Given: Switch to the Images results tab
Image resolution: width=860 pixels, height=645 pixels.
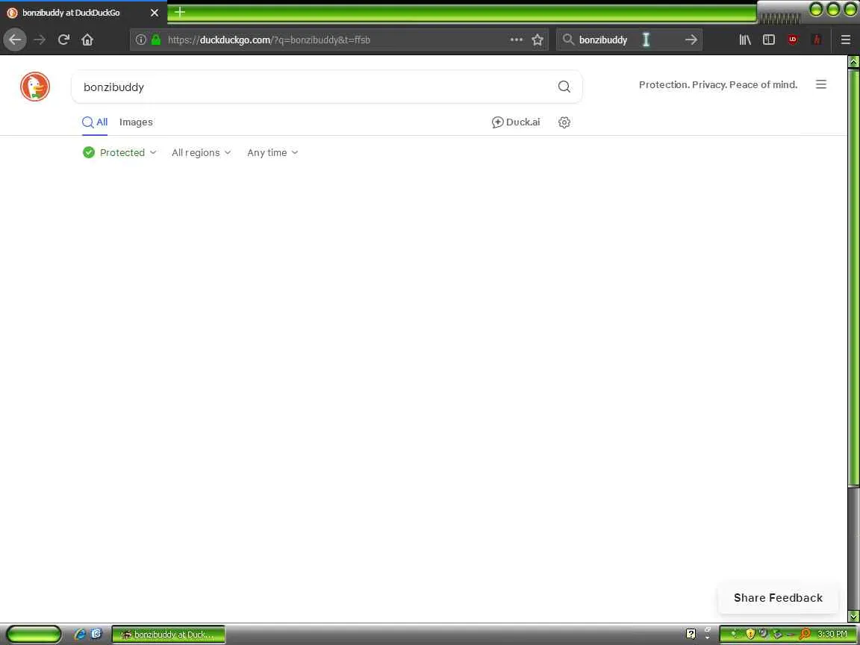Looking at the screenshot, I should tap(136, 122).
